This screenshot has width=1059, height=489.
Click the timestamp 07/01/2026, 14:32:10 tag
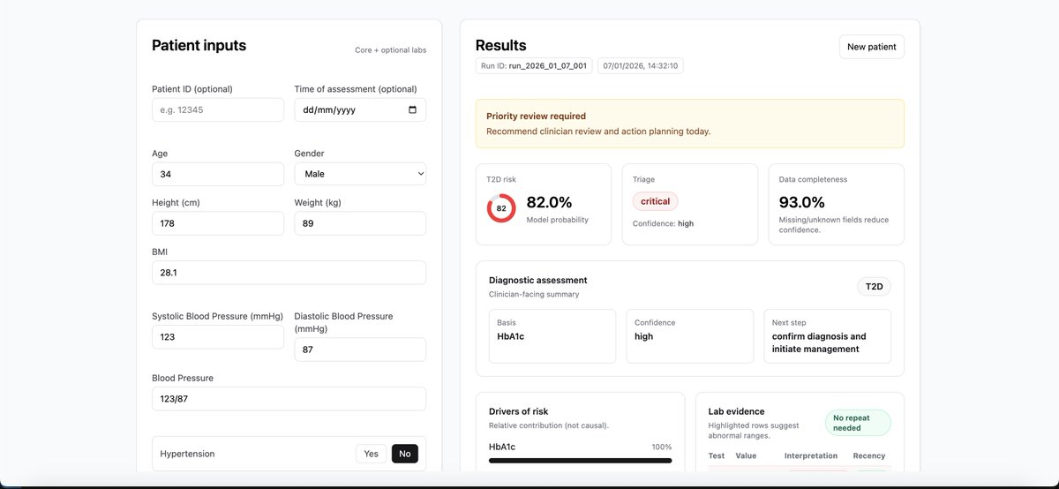(x=641, y=66)
